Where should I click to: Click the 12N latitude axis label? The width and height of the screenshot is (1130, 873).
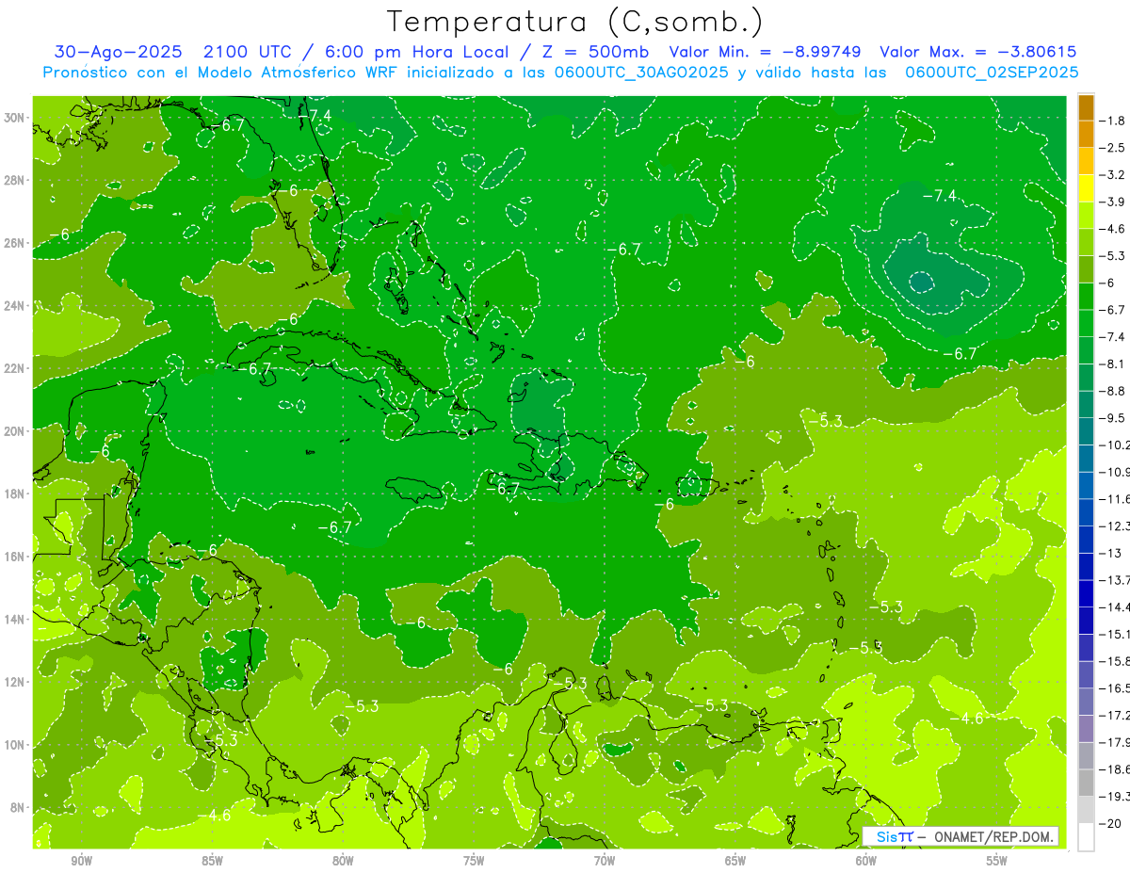click(15, 682)
